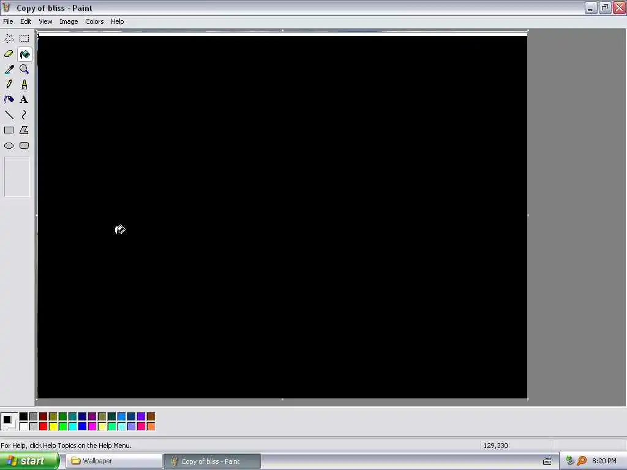Select the cyan palette swatch
627x470 pixels.
(72, 427)
